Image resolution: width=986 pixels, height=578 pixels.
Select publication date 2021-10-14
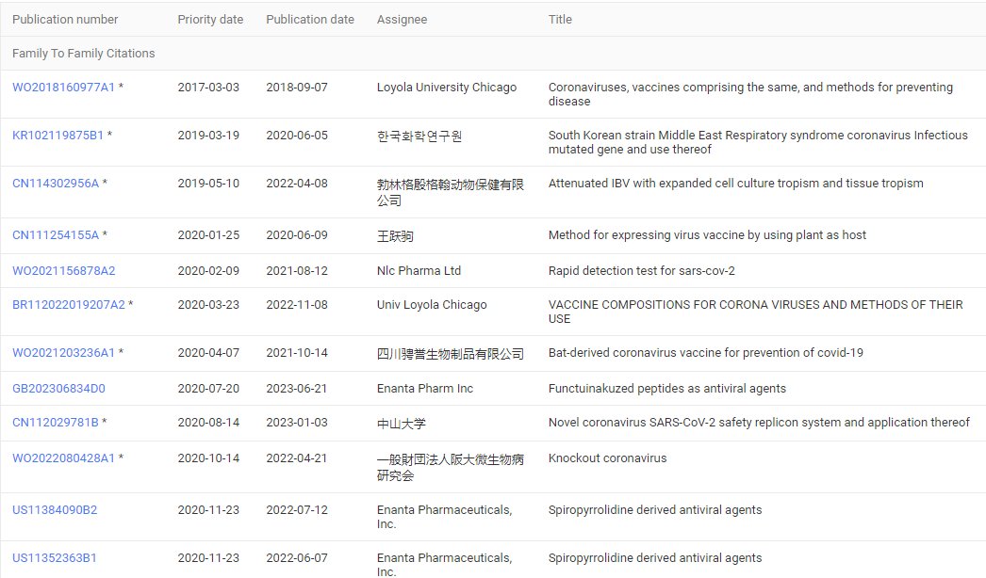tap(297, 352)
